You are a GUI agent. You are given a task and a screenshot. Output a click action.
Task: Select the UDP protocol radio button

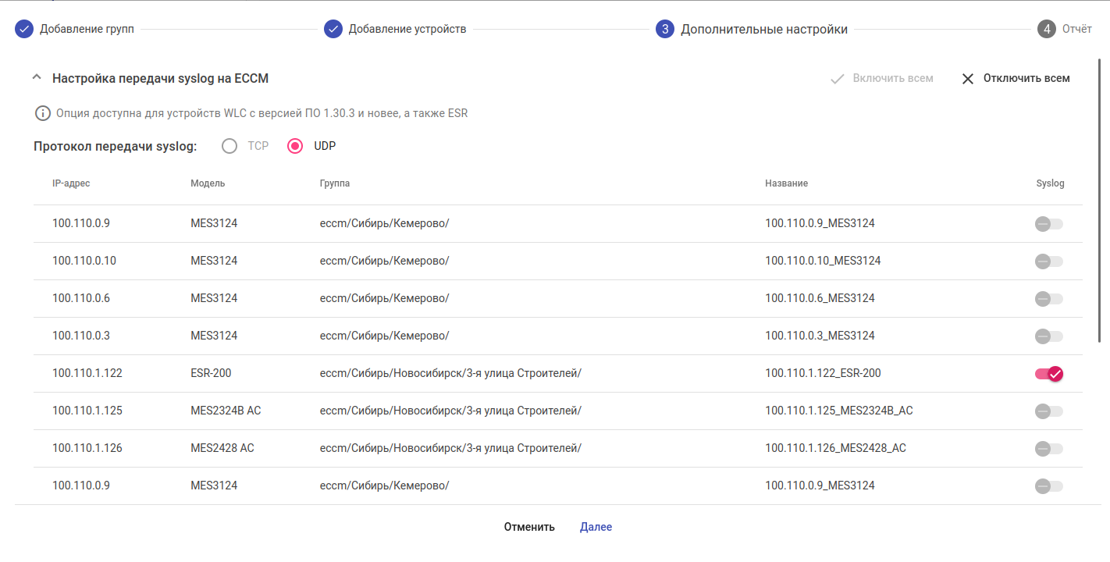[x=295, y=146]
